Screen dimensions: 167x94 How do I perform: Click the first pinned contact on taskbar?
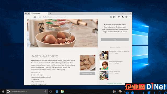(x=114, y=91)
